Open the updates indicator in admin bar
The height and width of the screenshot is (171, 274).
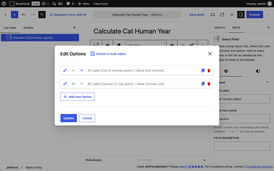click(x=45, y=4)
